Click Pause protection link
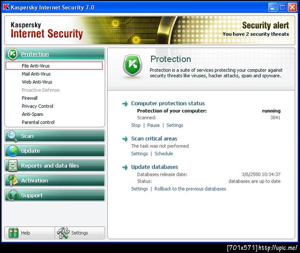 (153, 125)
